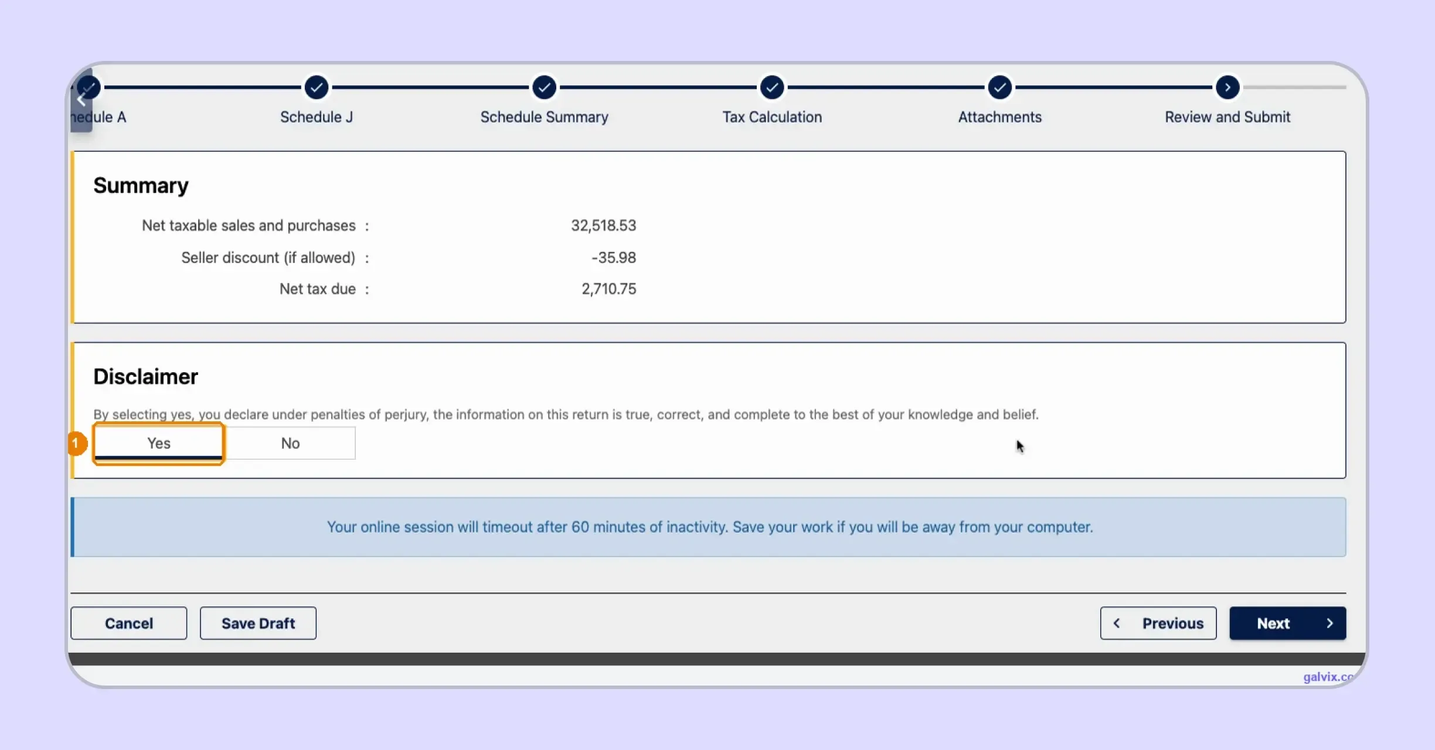This screenshot has width=1435, height=750.
Task: Open the Review and Submit step label
Action: pyautogui.click(x=1227, y=117)
